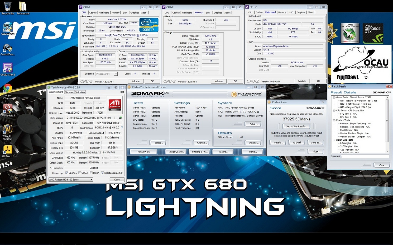
Task: Click the 3DMark Score title bar icon
Action: point(269,102)
